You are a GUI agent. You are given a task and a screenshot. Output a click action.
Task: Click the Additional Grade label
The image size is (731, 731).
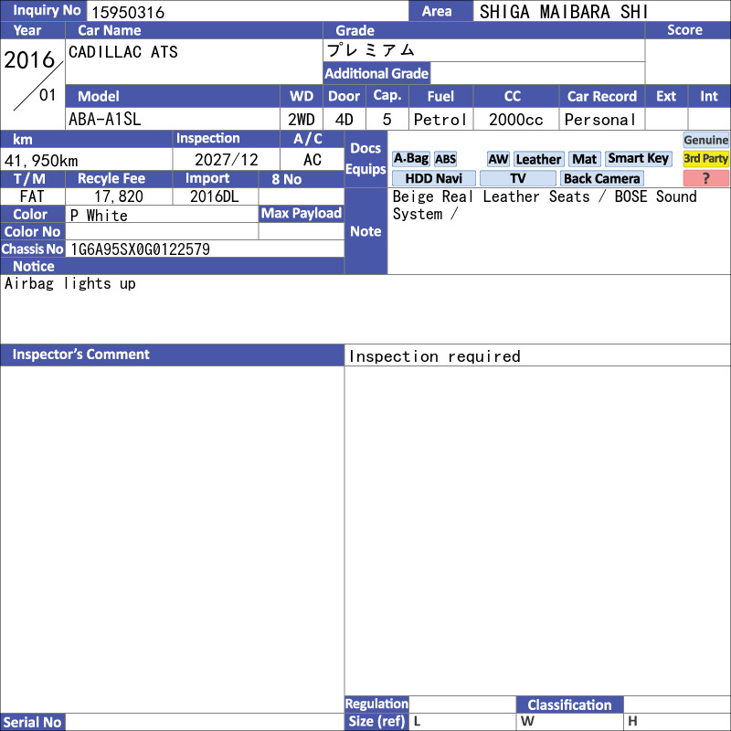point(376,73)
